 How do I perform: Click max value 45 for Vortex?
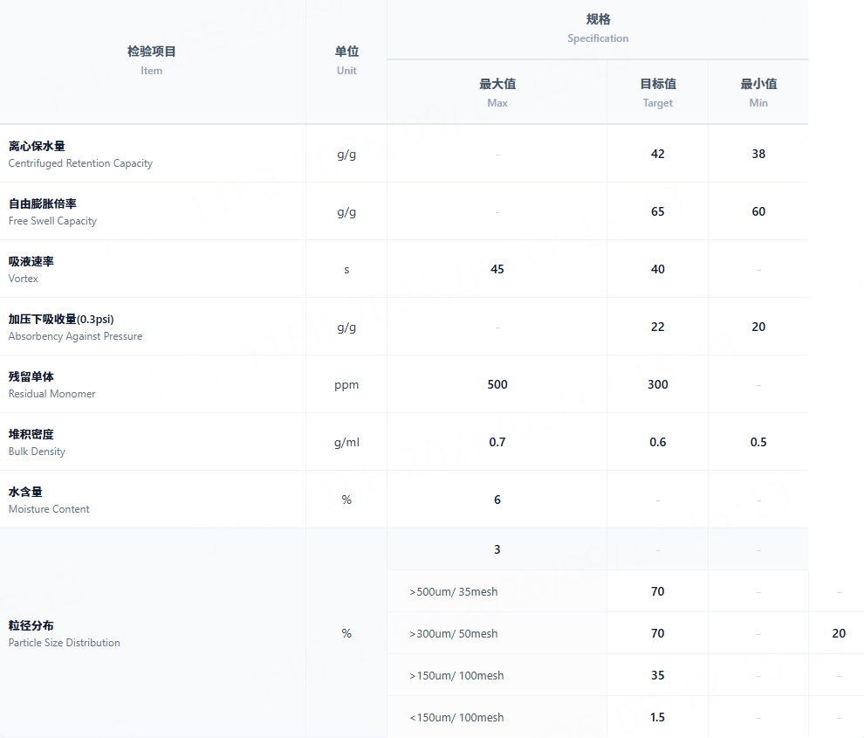point(497,269)
